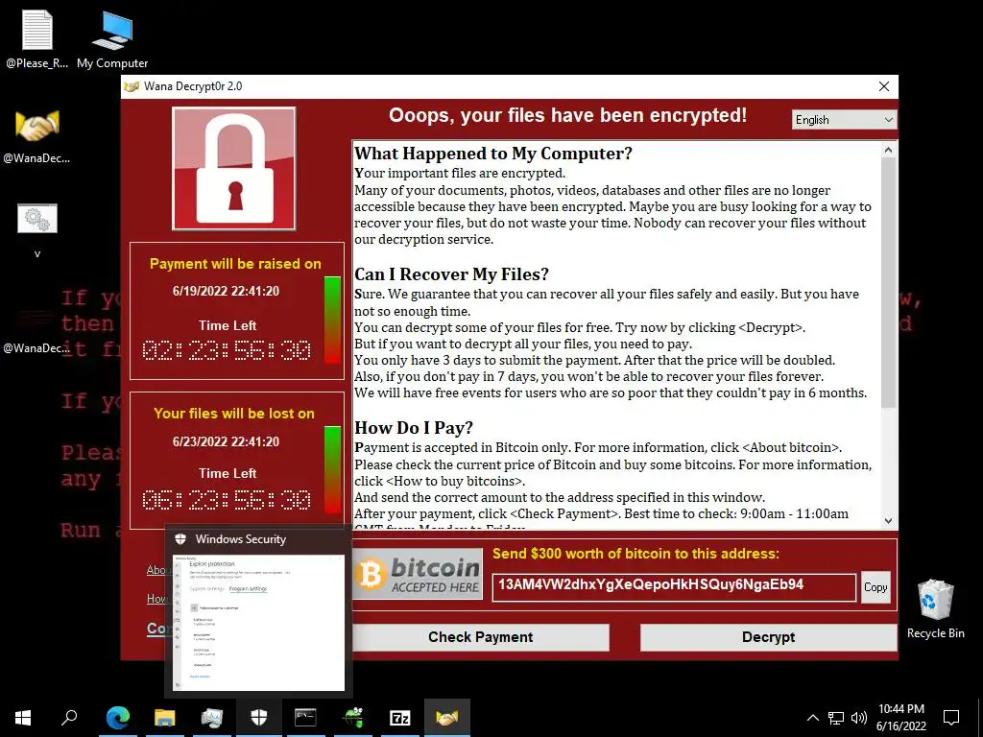Click the partially hidden Contact Us link
The height and width of the screenshot is (737, 983).
[156, 629]
